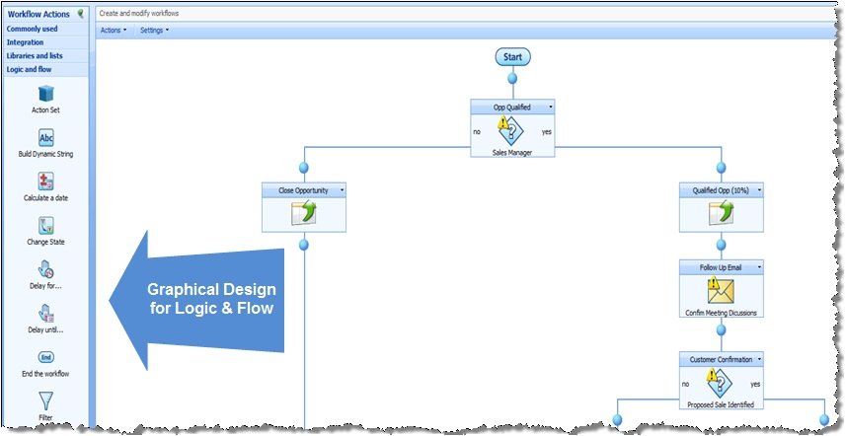Select the Logic and flow section header

click(45, 69)
